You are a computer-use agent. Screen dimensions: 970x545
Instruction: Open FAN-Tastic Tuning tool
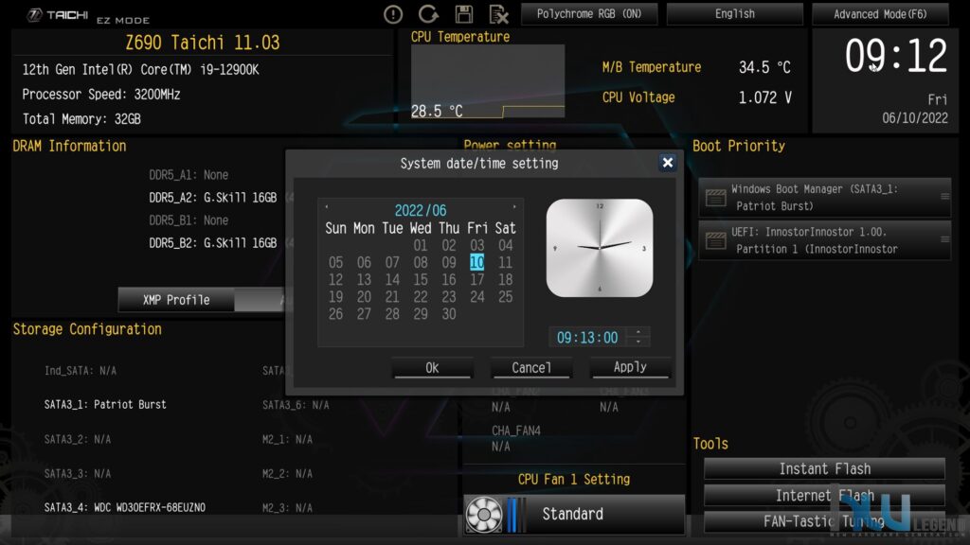tap(825, 522)
